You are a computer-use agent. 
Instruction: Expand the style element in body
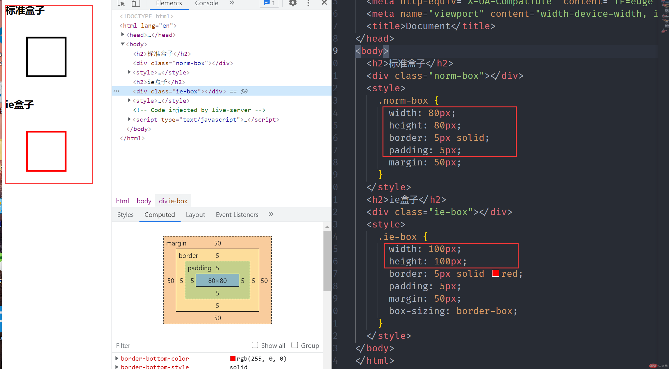129,73
